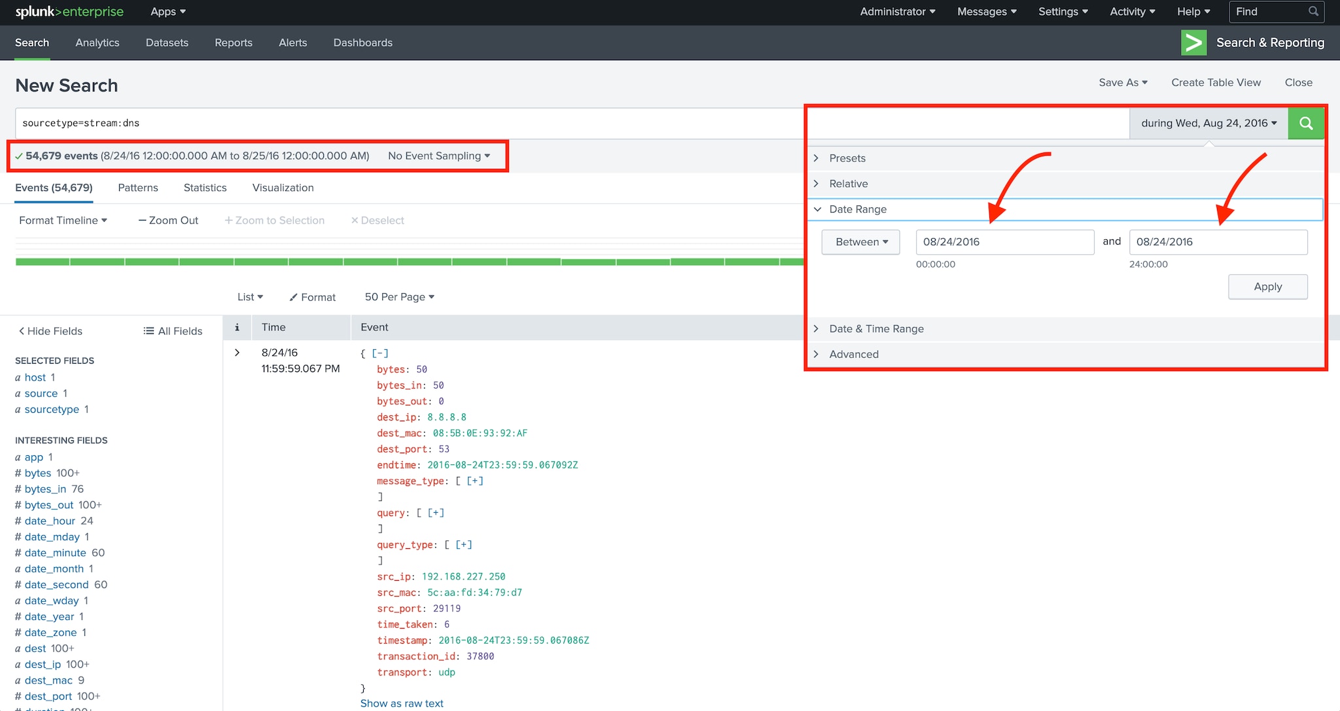Expand the 8/24/16 event row arrow
This screenshot has width=1340, height=711.
click(x=237, y=353)
